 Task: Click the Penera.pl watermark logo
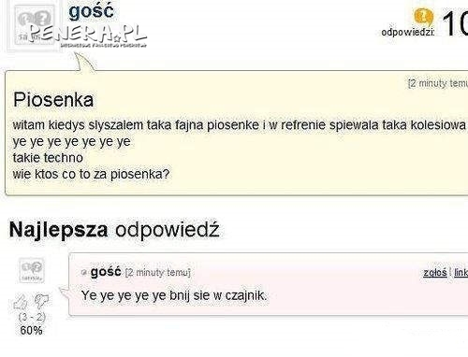coord(88,35)
